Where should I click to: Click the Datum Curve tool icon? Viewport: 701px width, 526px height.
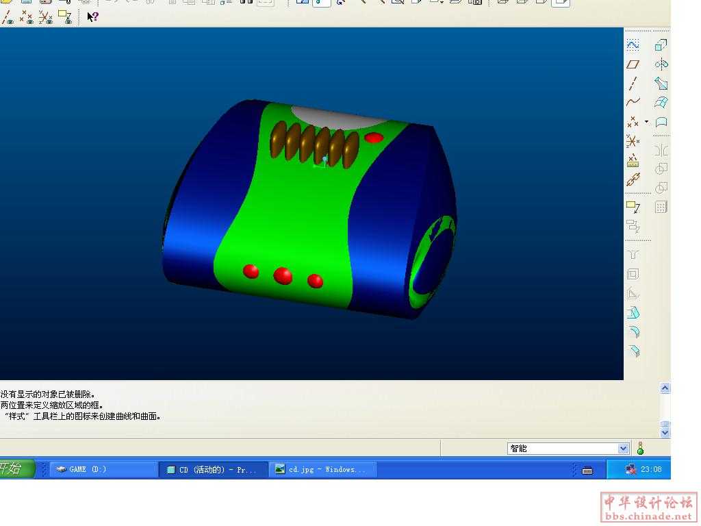pos(633,102)
